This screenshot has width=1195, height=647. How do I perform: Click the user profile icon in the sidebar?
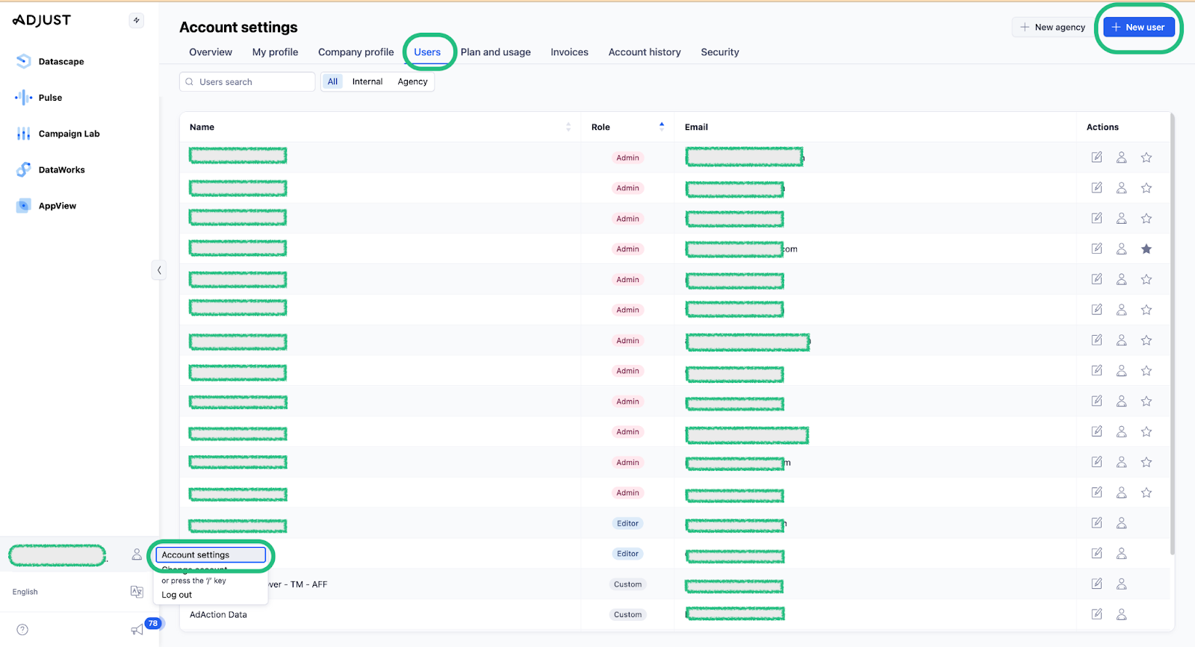[x=137, y=554]
